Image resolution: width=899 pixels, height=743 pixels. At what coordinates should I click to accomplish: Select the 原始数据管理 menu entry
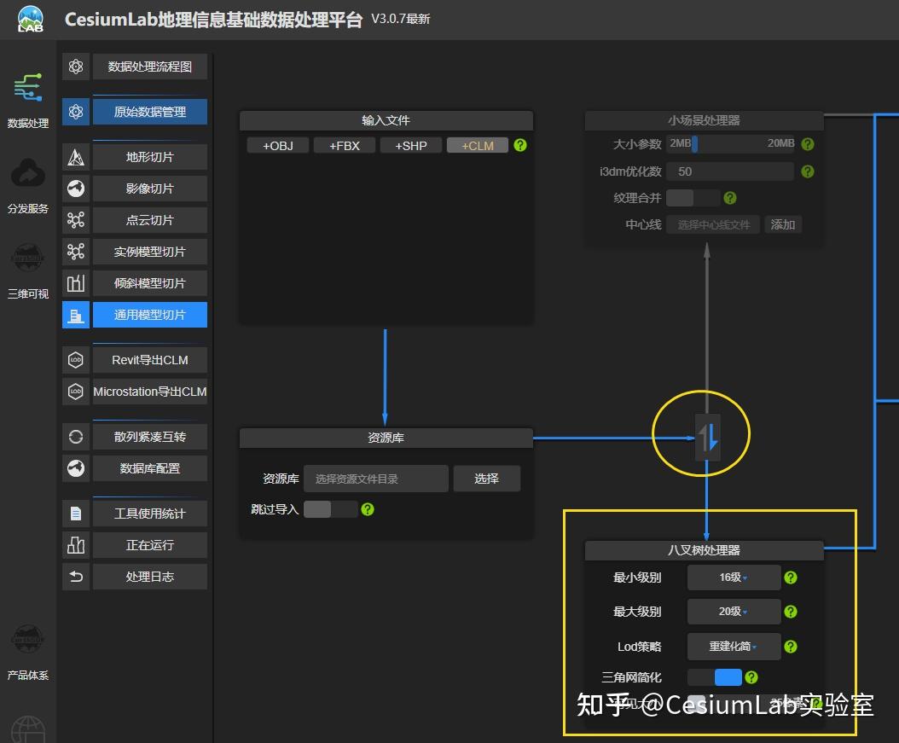pos(150,111)
